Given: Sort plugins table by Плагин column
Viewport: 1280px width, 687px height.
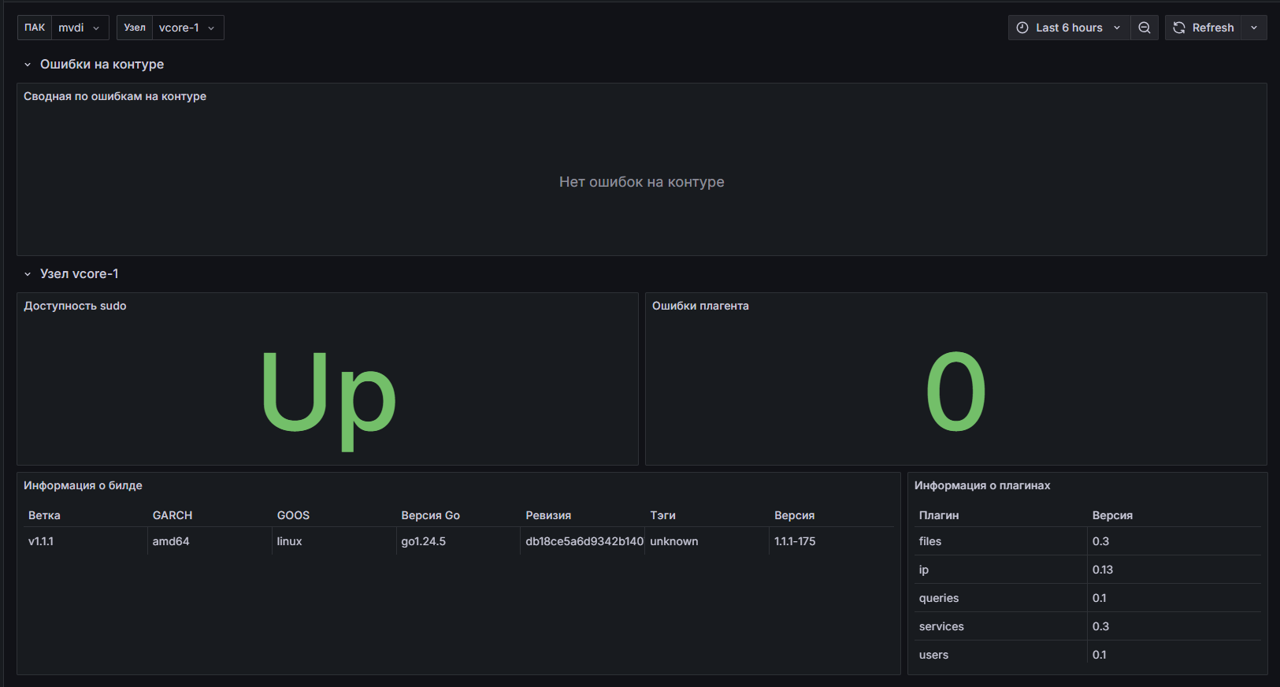Looking at the screenshot, I should 939,515.
